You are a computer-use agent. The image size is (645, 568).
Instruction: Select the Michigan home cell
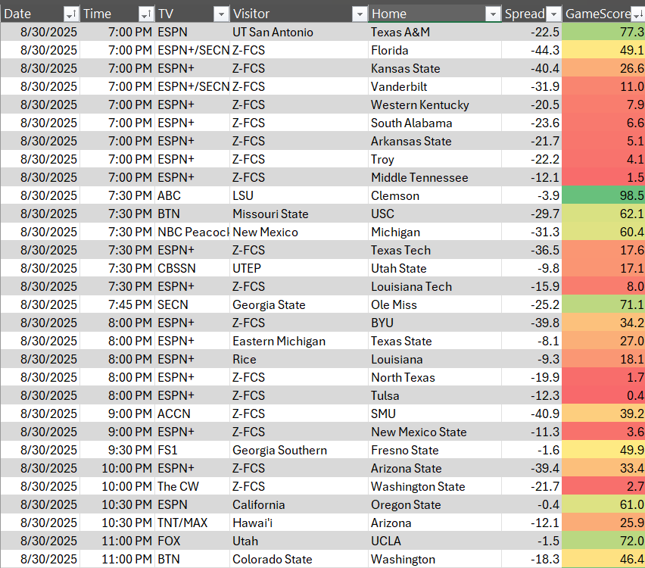435,232
